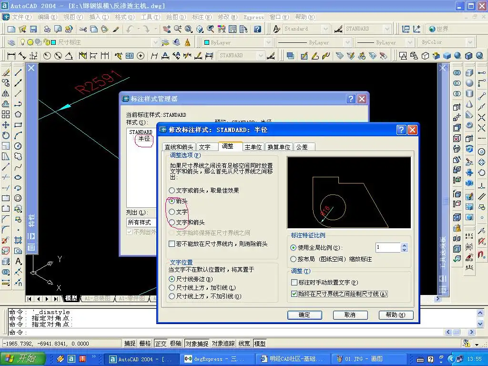Select the Array tool in modify toolbar
The image size is (488, 366).
pos(6,114)
